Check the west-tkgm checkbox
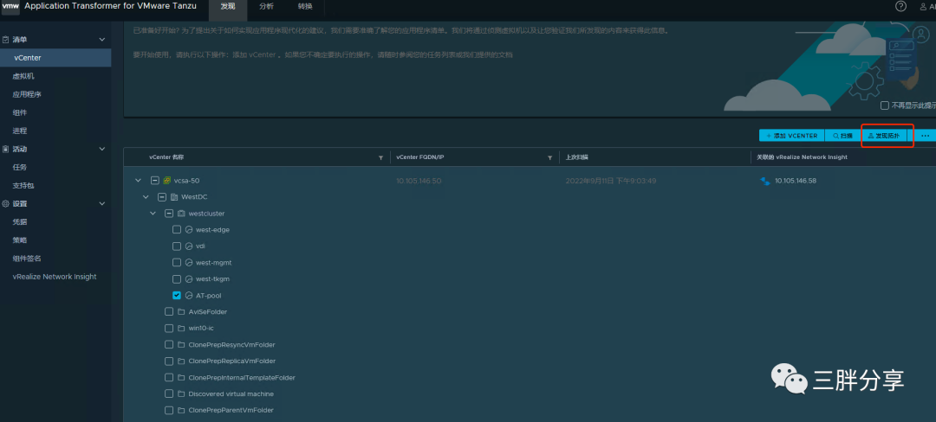This screenshot has height=422, width=936. [177, 279]
